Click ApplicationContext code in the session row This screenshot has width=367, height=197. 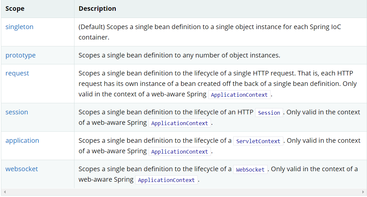(x=180, y=123)
